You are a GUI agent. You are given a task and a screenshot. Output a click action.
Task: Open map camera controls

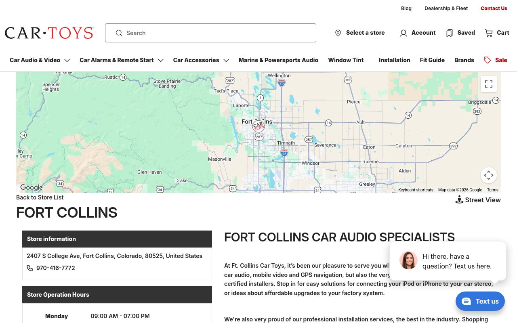[x=489, y=175]
